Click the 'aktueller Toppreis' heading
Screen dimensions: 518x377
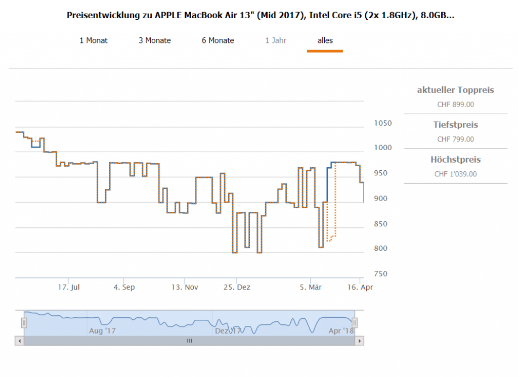455,90
